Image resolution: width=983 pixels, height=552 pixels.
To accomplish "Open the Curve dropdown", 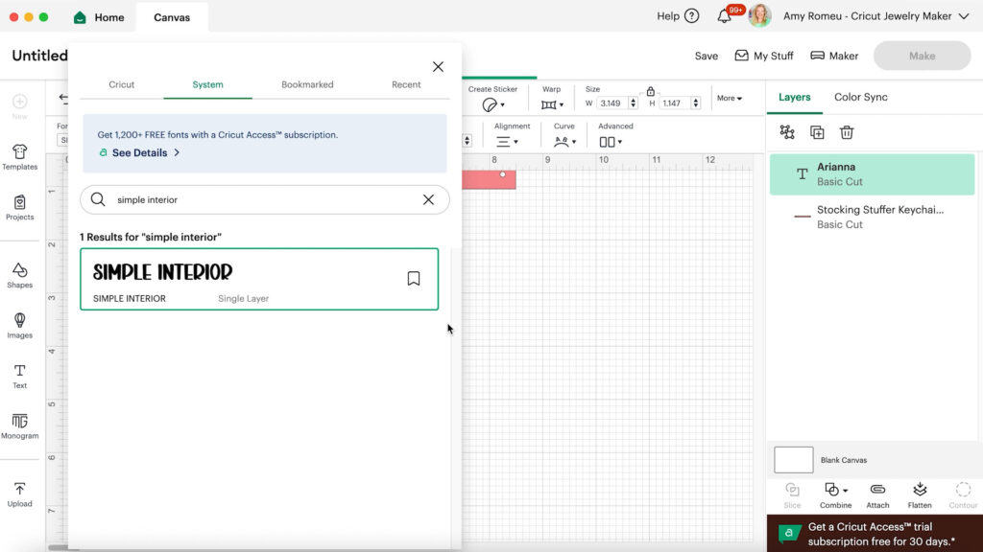I will click(x=564, y=142).
